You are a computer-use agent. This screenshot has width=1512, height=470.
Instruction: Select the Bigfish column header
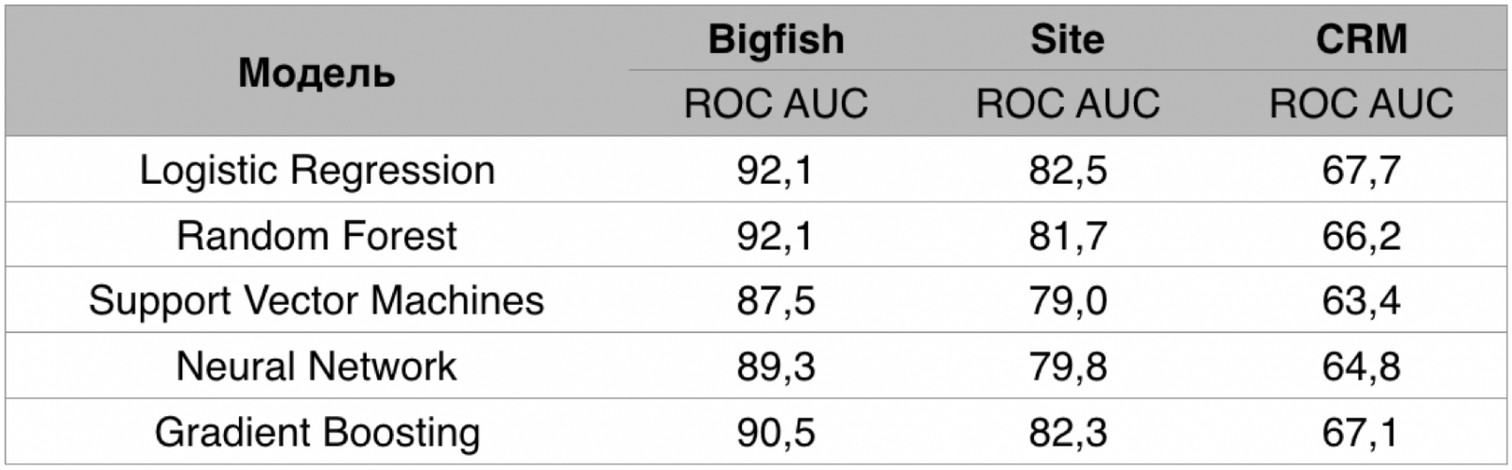(x=776, y=40)
